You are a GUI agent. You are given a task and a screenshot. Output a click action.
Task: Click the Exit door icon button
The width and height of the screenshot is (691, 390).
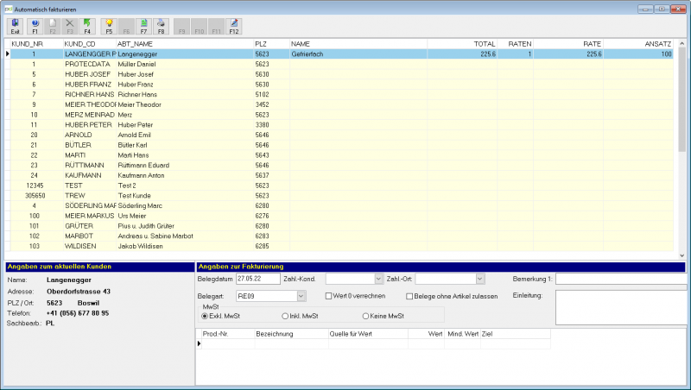pyautogui.click(x=15, y=27)
